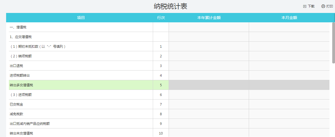
Task: Click the 本年累计金额 column header
Action: coord(209,18)
